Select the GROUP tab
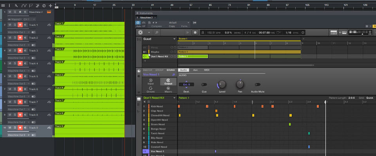 click(x=159, y=70)
